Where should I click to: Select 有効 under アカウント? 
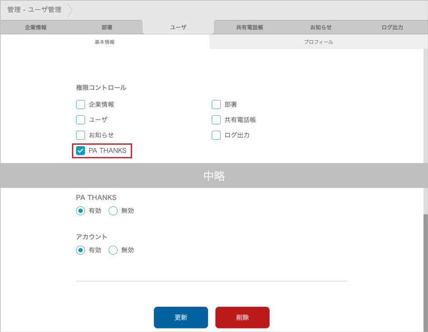point(81,250)
